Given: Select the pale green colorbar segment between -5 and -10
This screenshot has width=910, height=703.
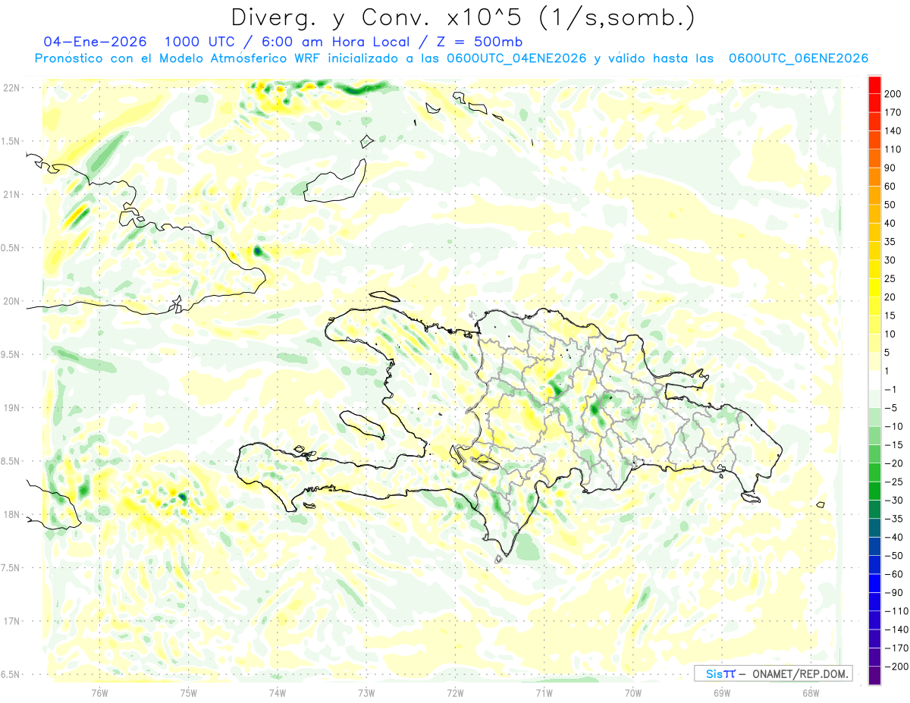Looking at the screenshot, I should pos(875,418).
